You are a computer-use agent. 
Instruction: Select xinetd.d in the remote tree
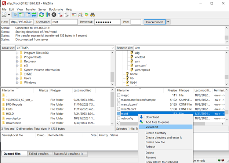139,57
